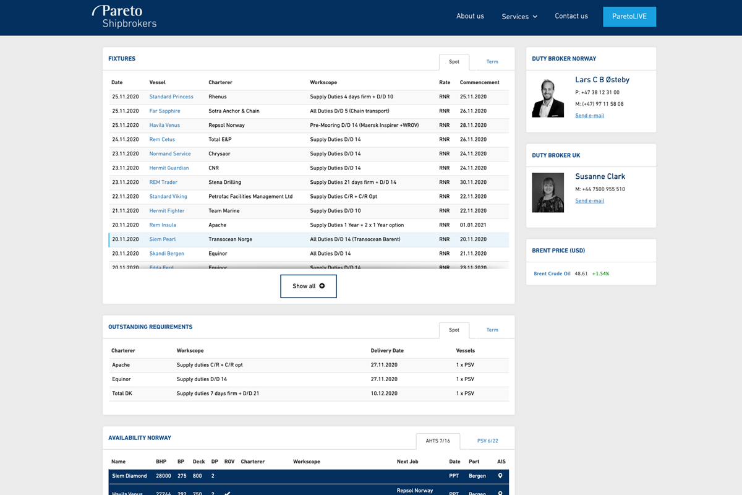This screenshot has width=742, height=495.
Task: Open the Standard Princess vessel link
Action: click(x=171, y=97)
